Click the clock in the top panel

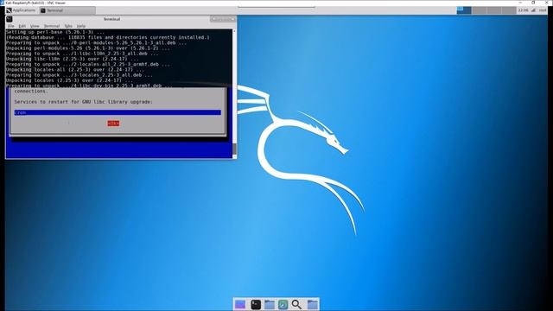(x=523, y=10)
